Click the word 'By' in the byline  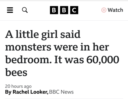tap(8, 92)
